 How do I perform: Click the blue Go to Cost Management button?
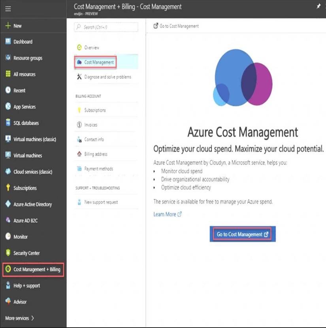click(243, 234)
